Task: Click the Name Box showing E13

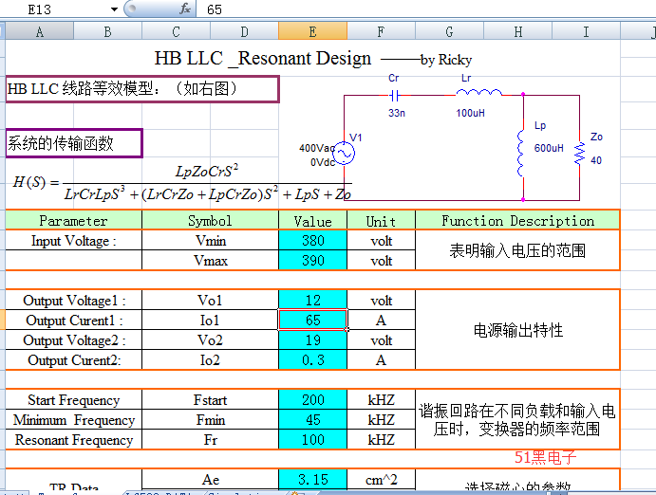Action: [57, 9]
